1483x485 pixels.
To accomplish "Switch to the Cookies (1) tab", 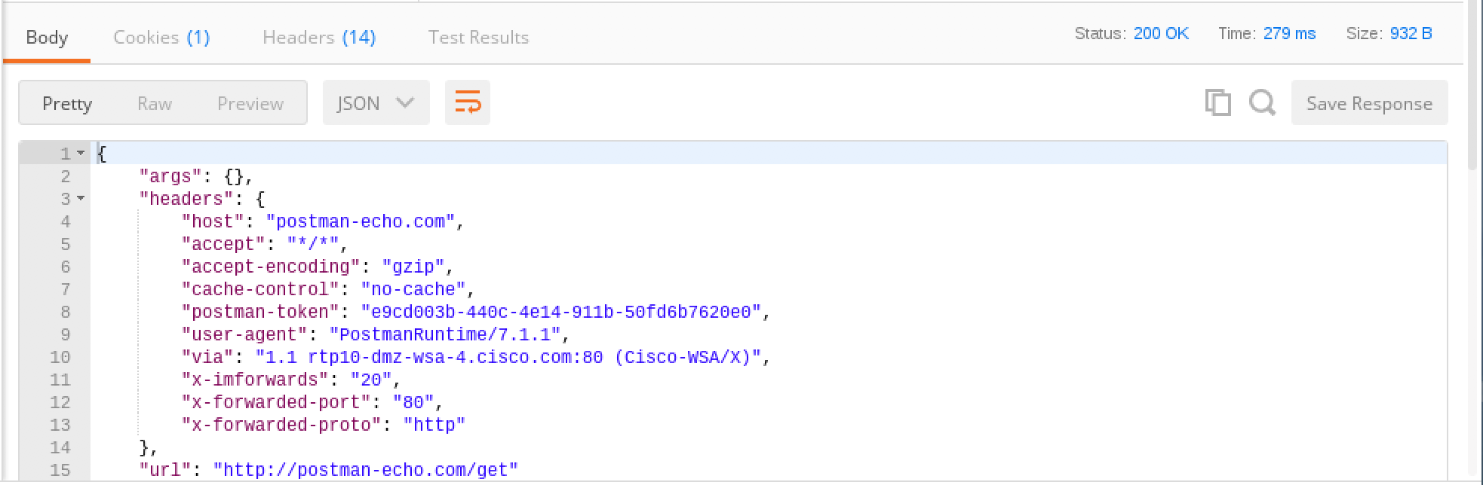I will [x=161, y=38].
